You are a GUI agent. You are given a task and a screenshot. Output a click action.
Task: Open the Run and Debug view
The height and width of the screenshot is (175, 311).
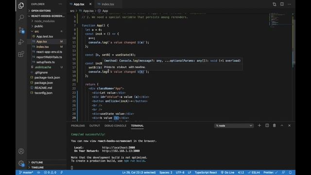pos(21,42)
